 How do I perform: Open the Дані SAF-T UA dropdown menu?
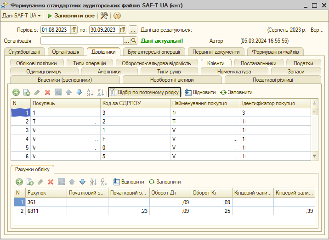click(21, 16)
